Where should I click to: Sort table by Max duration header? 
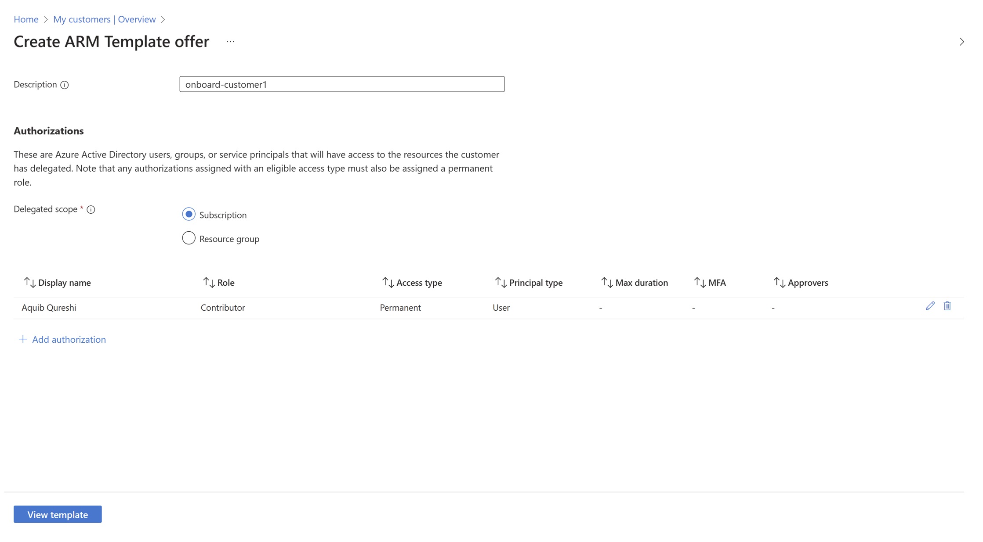641,282
